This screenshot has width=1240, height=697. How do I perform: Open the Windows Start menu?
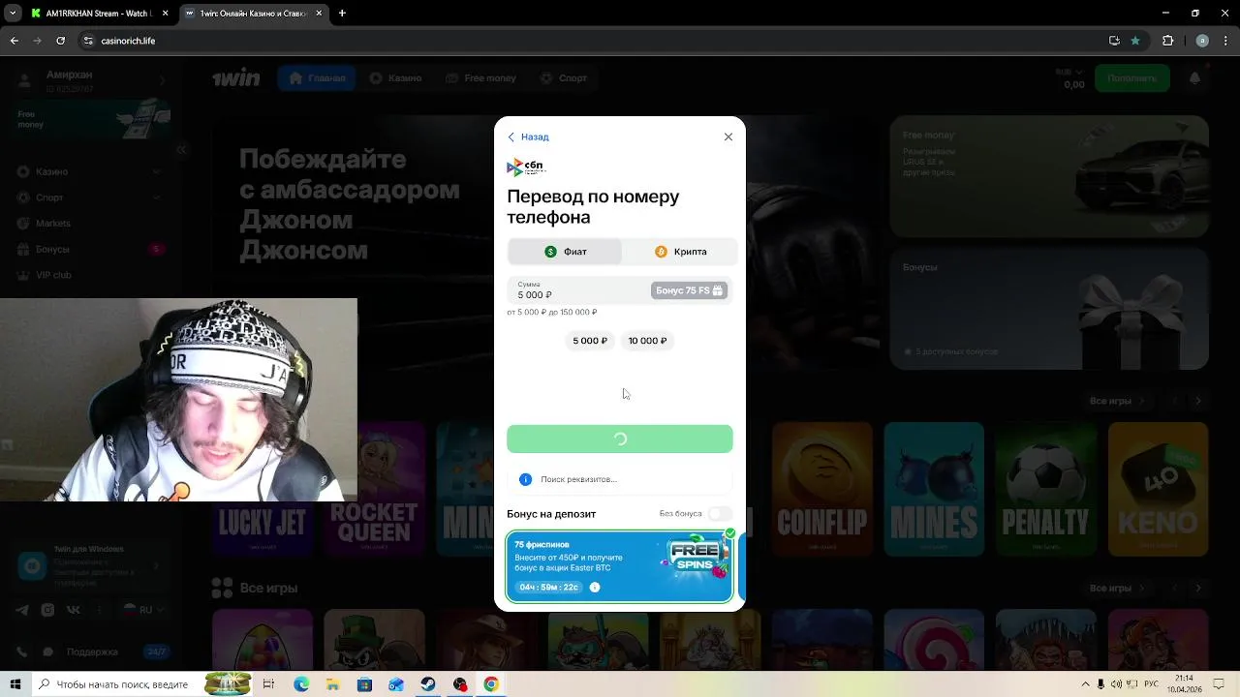tap(15, 684)
